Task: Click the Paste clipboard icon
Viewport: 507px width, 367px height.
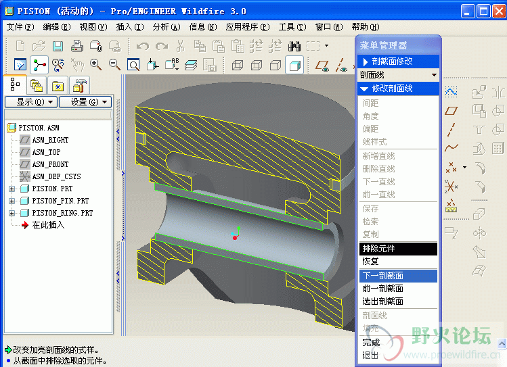Action: [x=219, y=46]
